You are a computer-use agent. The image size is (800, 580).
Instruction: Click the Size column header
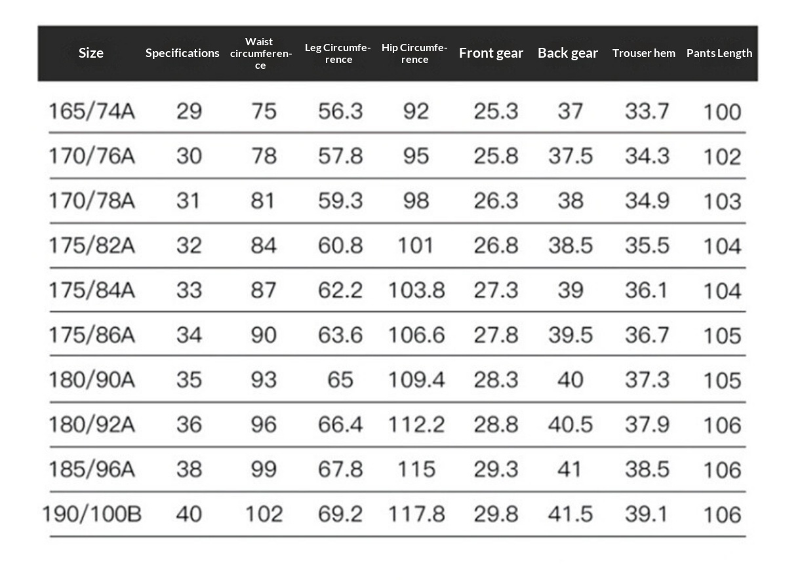91,53
